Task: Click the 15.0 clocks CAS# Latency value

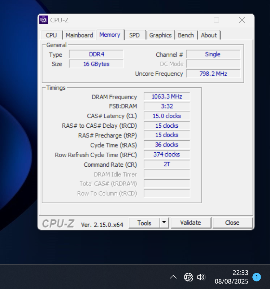Action: pos(167,116)
